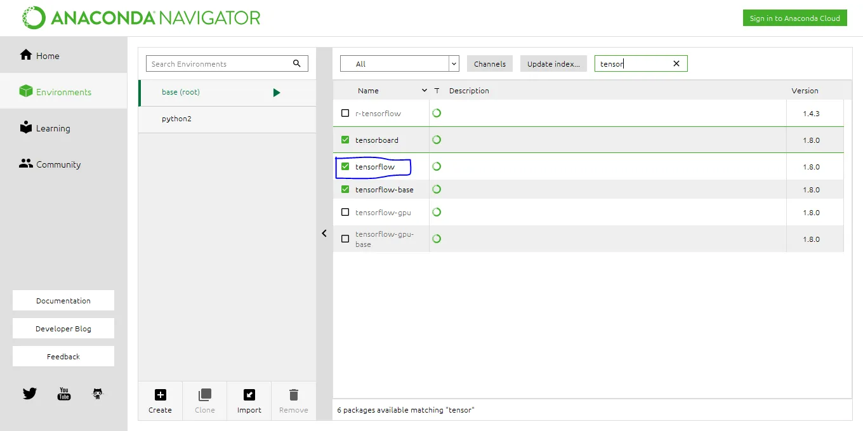This screenshot has width=863, height=431.
Task: Click the Version column header
Action: coord(805,91)
